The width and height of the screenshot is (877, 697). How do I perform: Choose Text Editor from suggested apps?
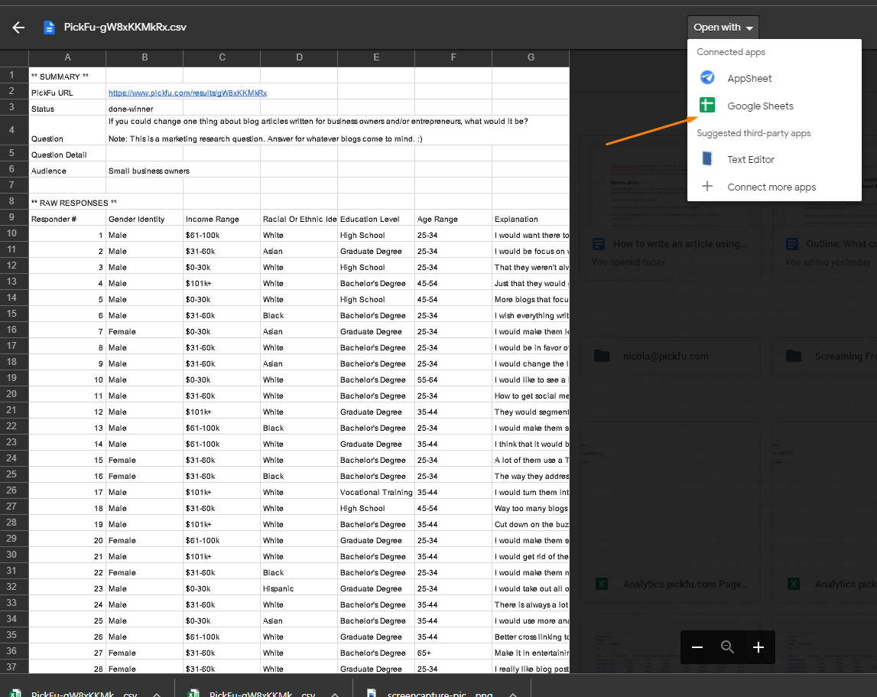750,160
